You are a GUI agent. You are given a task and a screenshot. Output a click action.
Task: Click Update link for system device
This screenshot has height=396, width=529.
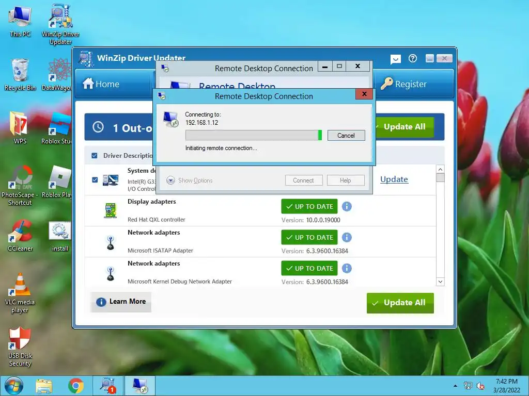pyautogui.click(x=394, y=179)
